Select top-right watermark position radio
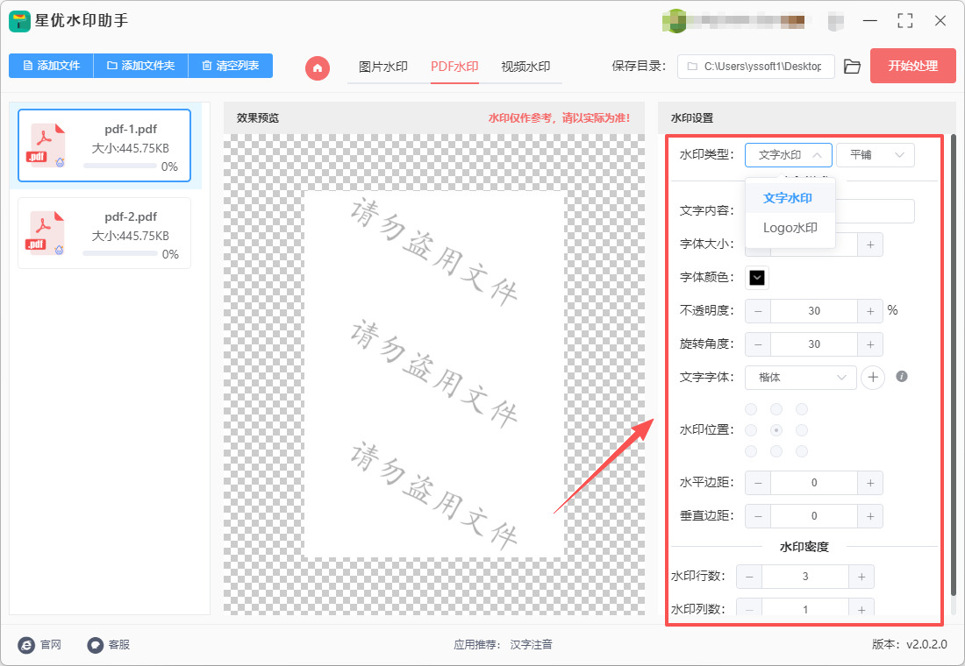Viewport: 965px width, 666px height. click(801, 409)
